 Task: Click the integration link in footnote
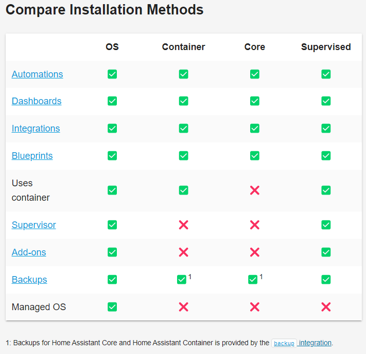click(x=315, y=343)
